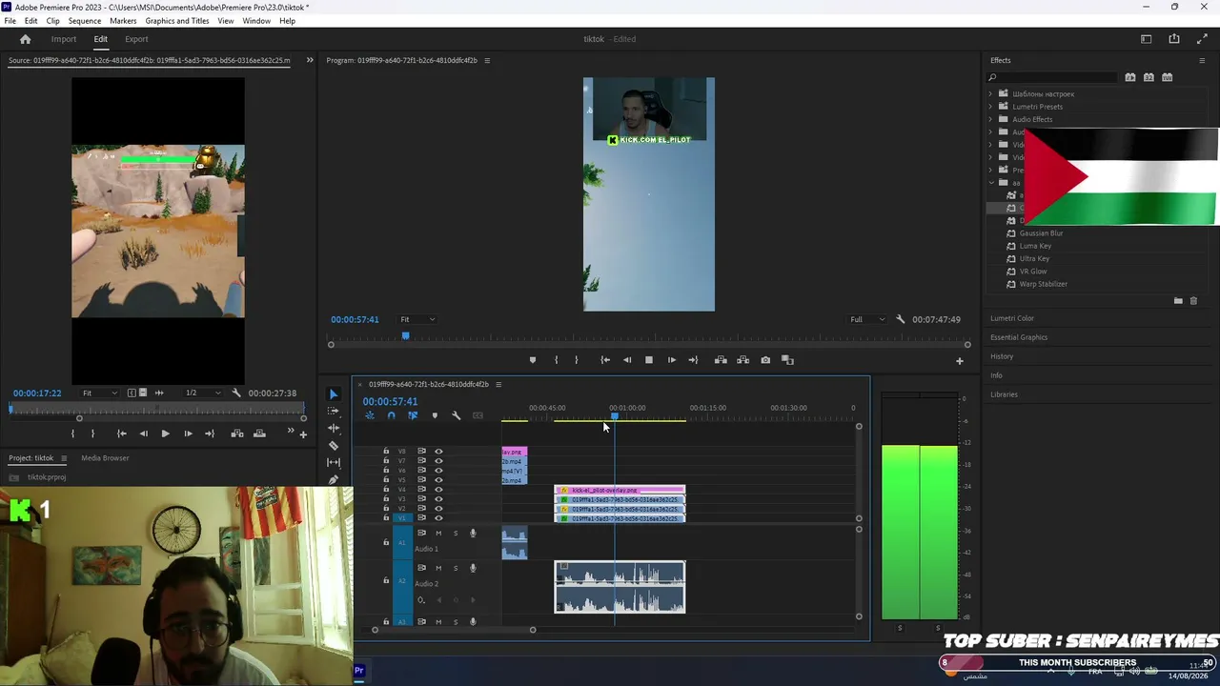Enable voice-over record on track A1
The width and height of the screenshot is (1220, 686).
tap(473, 533)
